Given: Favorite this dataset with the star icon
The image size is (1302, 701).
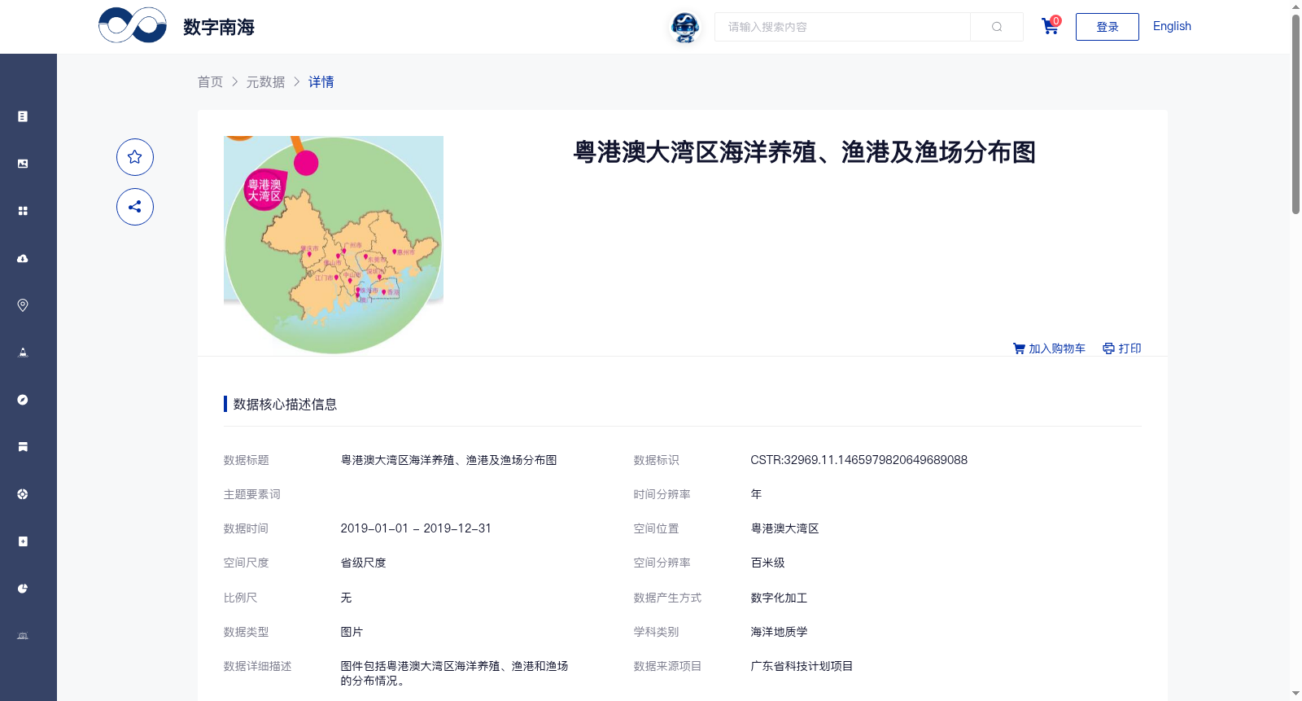Looking at the screenshot, I should (135, 157).
